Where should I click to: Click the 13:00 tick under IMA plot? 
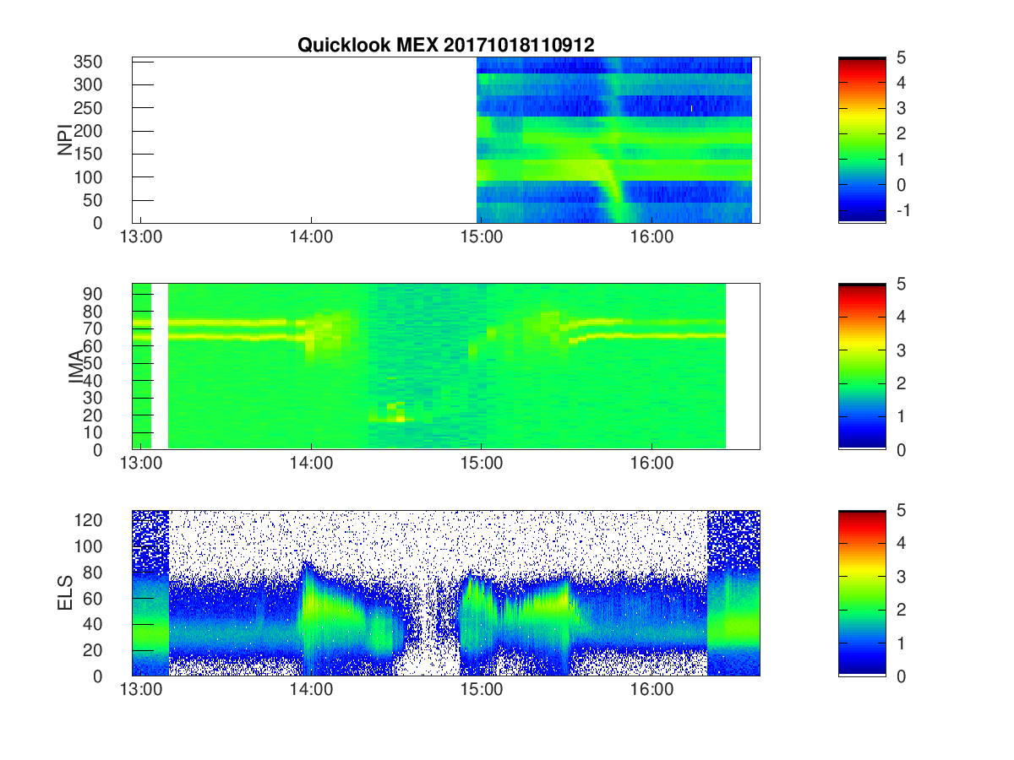coord(141,464)
